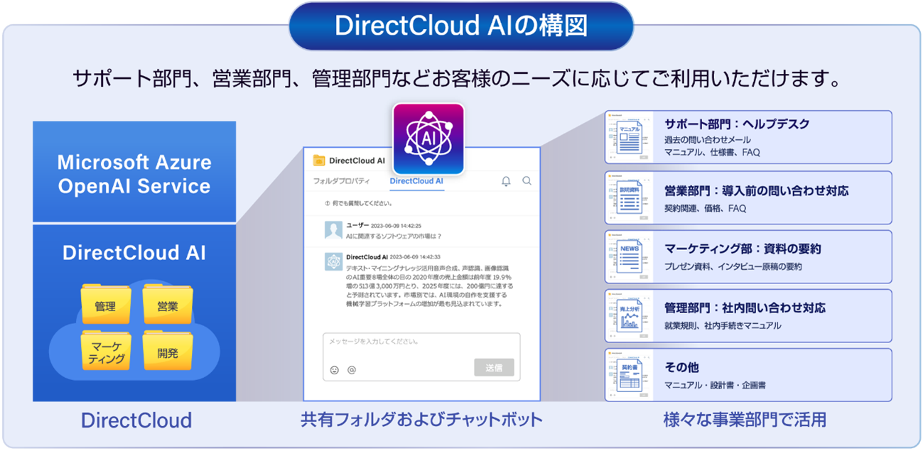The width and height of the screenshot is (923, 451).
Task: Click the search magnifier icon
Action: coord(527,181)
